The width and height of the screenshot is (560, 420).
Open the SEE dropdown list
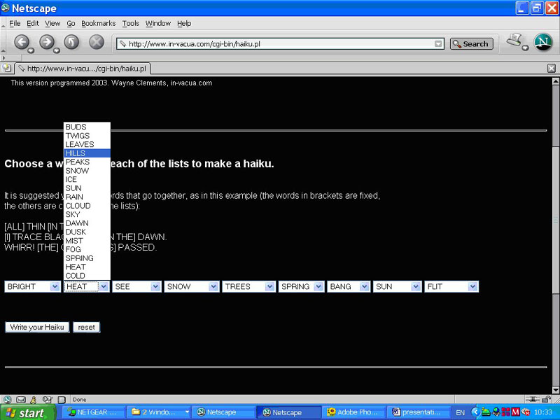[136, 286]
